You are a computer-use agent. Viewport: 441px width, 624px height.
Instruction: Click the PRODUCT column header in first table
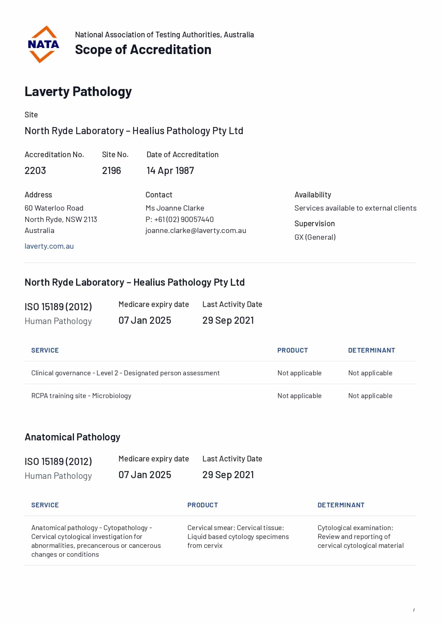pos(292,350)
